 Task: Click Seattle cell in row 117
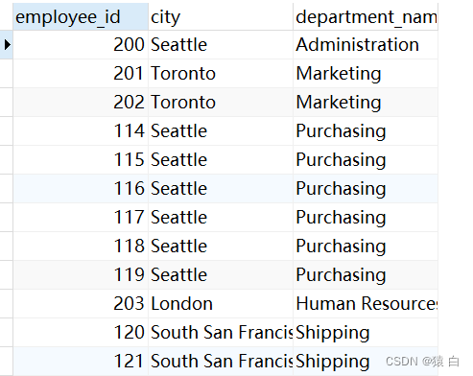tap(221, 218)
